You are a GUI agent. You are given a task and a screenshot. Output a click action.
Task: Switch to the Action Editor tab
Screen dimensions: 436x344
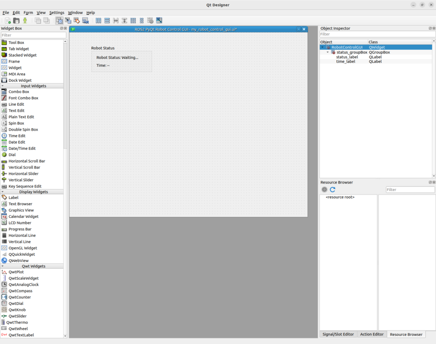[x=372, y=334]
